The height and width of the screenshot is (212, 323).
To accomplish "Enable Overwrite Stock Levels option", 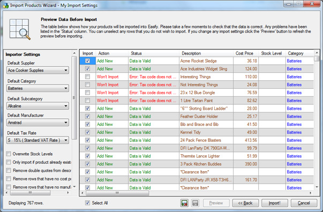I will point(9,154).
